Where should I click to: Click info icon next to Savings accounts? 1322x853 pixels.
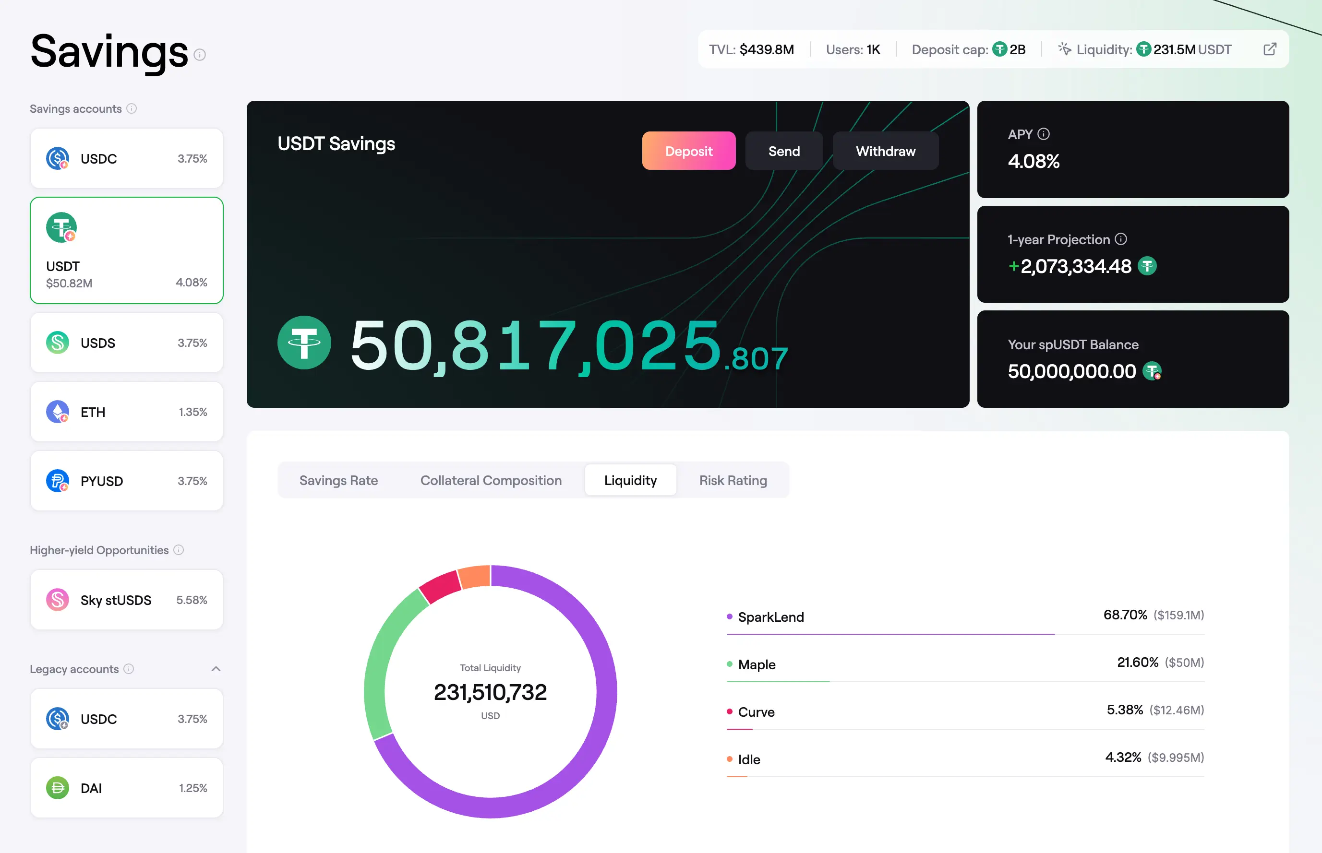pos(132,108)
